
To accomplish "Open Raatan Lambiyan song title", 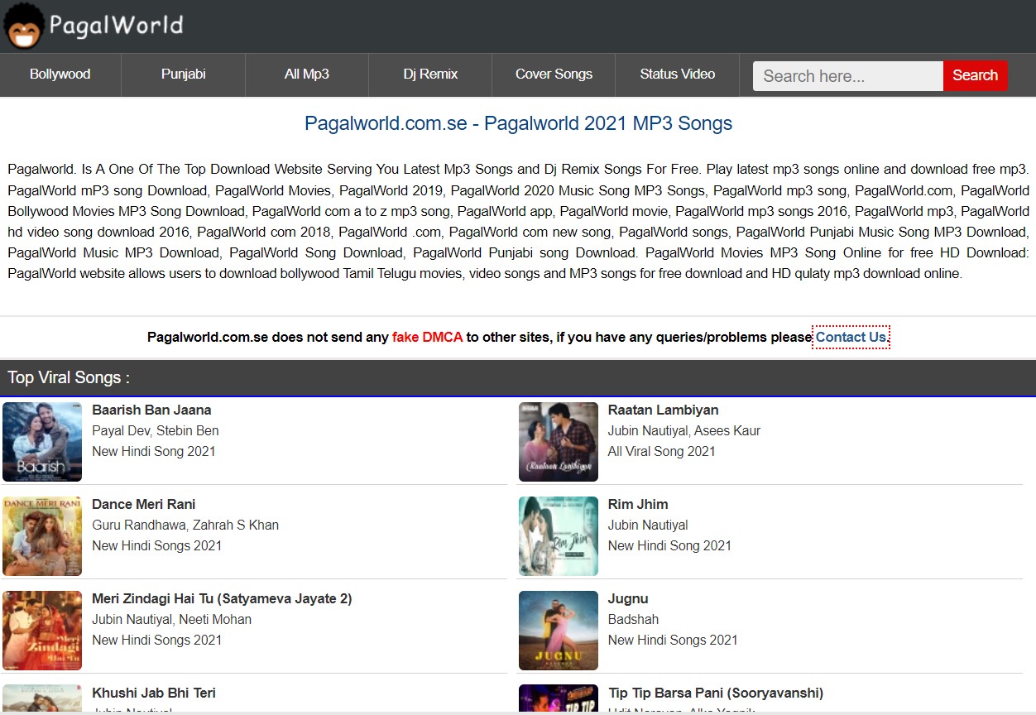I will [663, 410].
